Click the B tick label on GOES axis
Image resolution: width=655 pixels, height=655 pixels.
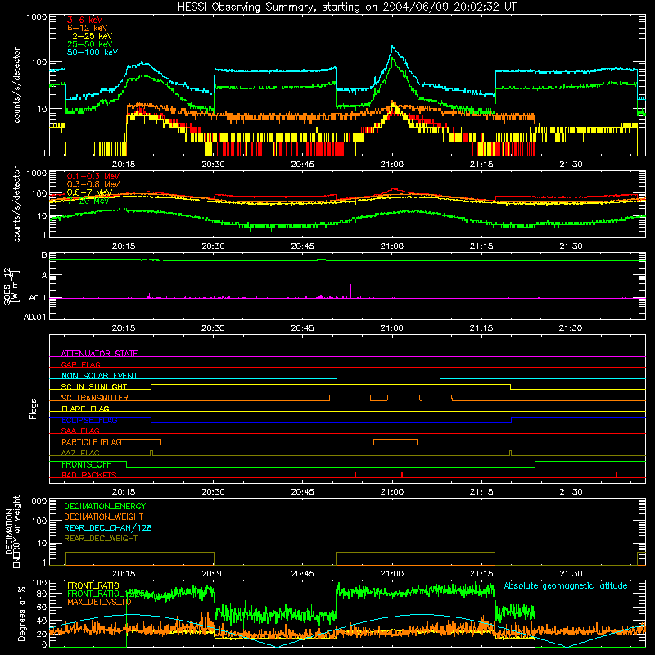click(x=44, y=255)
